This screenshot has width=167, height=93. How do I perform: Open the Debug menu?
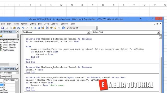33,24
